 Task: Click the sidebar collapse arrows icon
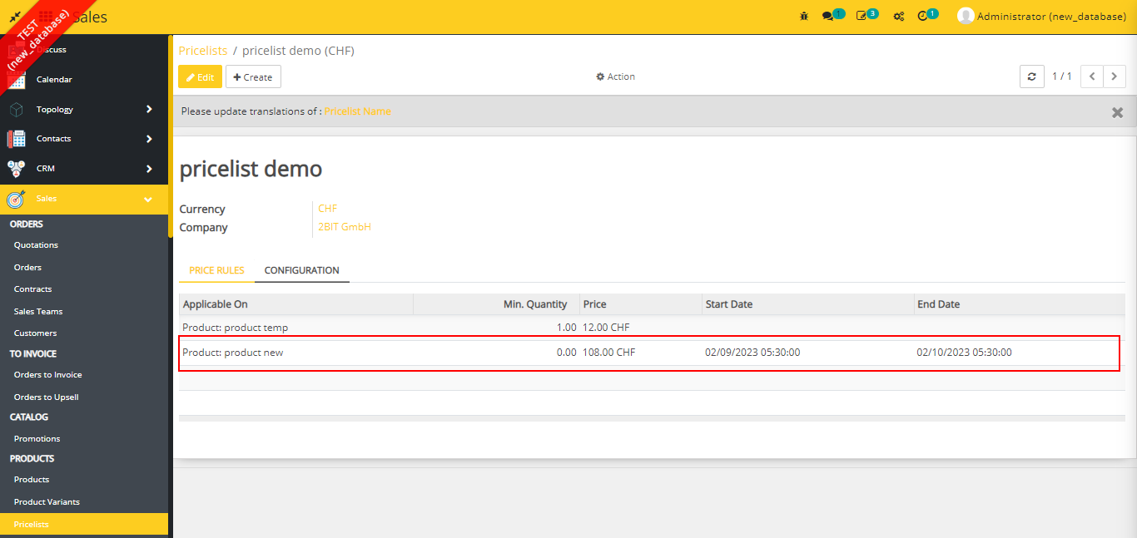(15, 17)
